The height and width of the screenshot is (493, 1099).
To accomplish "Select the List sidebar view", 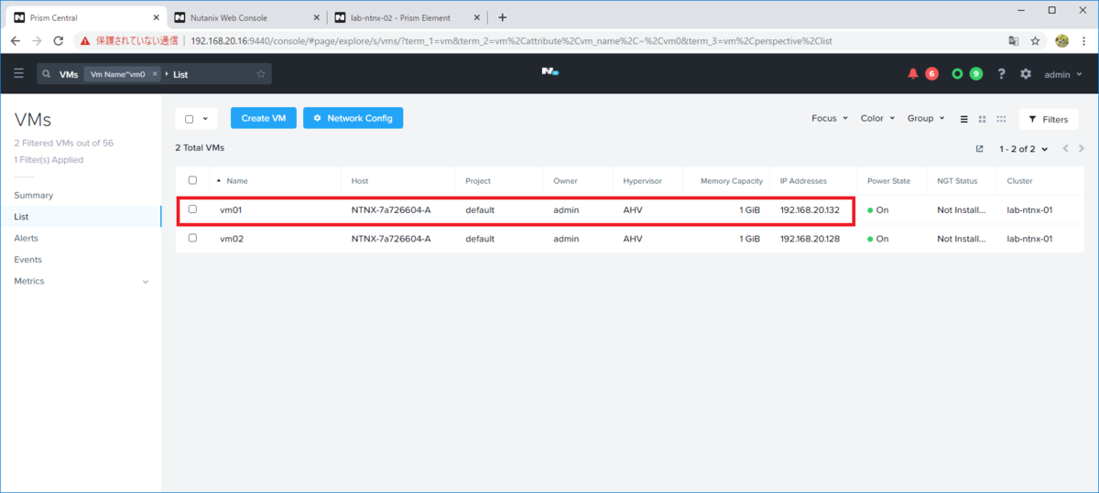I will coord(21,217).
